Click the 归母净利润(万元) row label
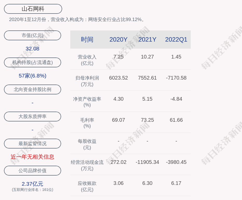 point(87,81)
